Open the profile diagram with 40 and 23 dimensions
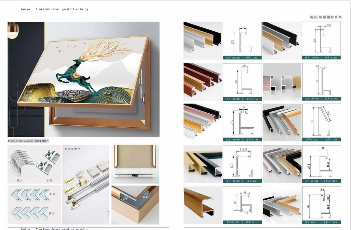 coord(321,121)
